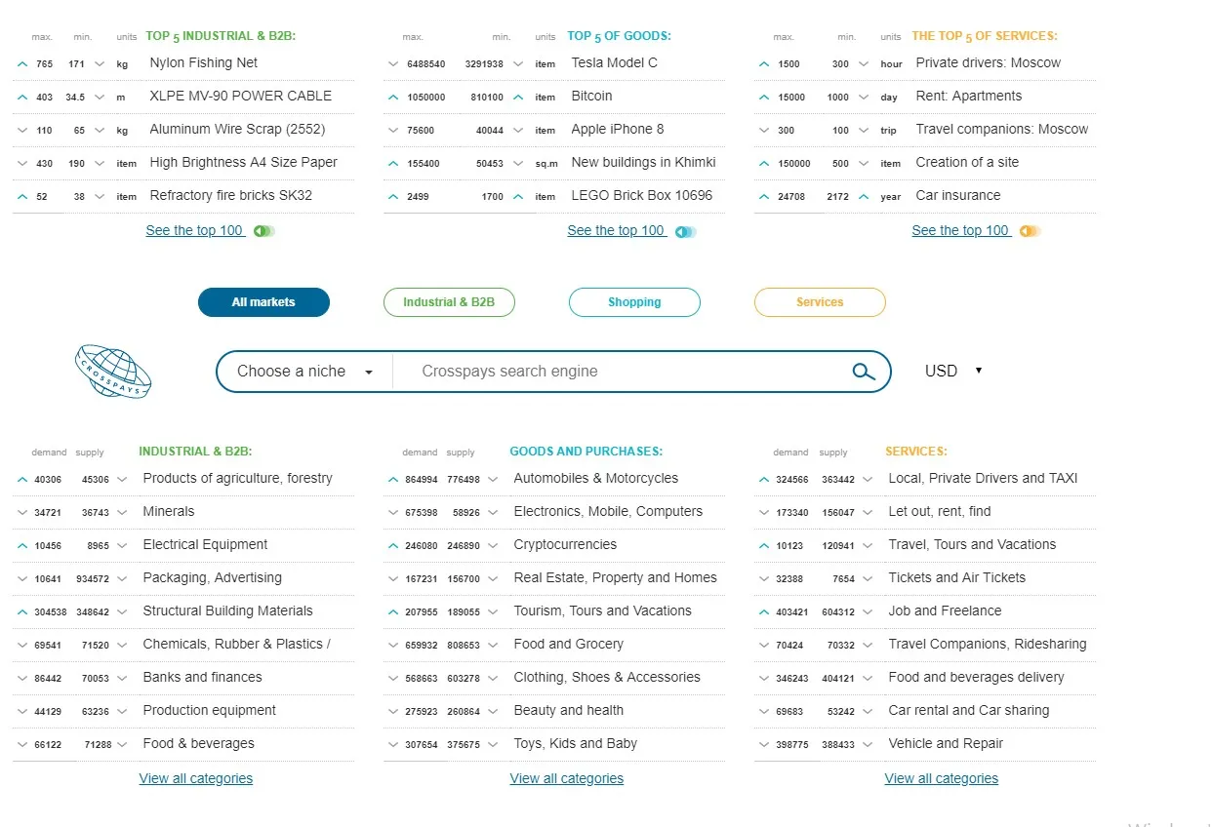Flip the orange toggle beside Services top 100
Image resolution: width=1213 pixels, height=827 pixels.
coord(1030,232)
